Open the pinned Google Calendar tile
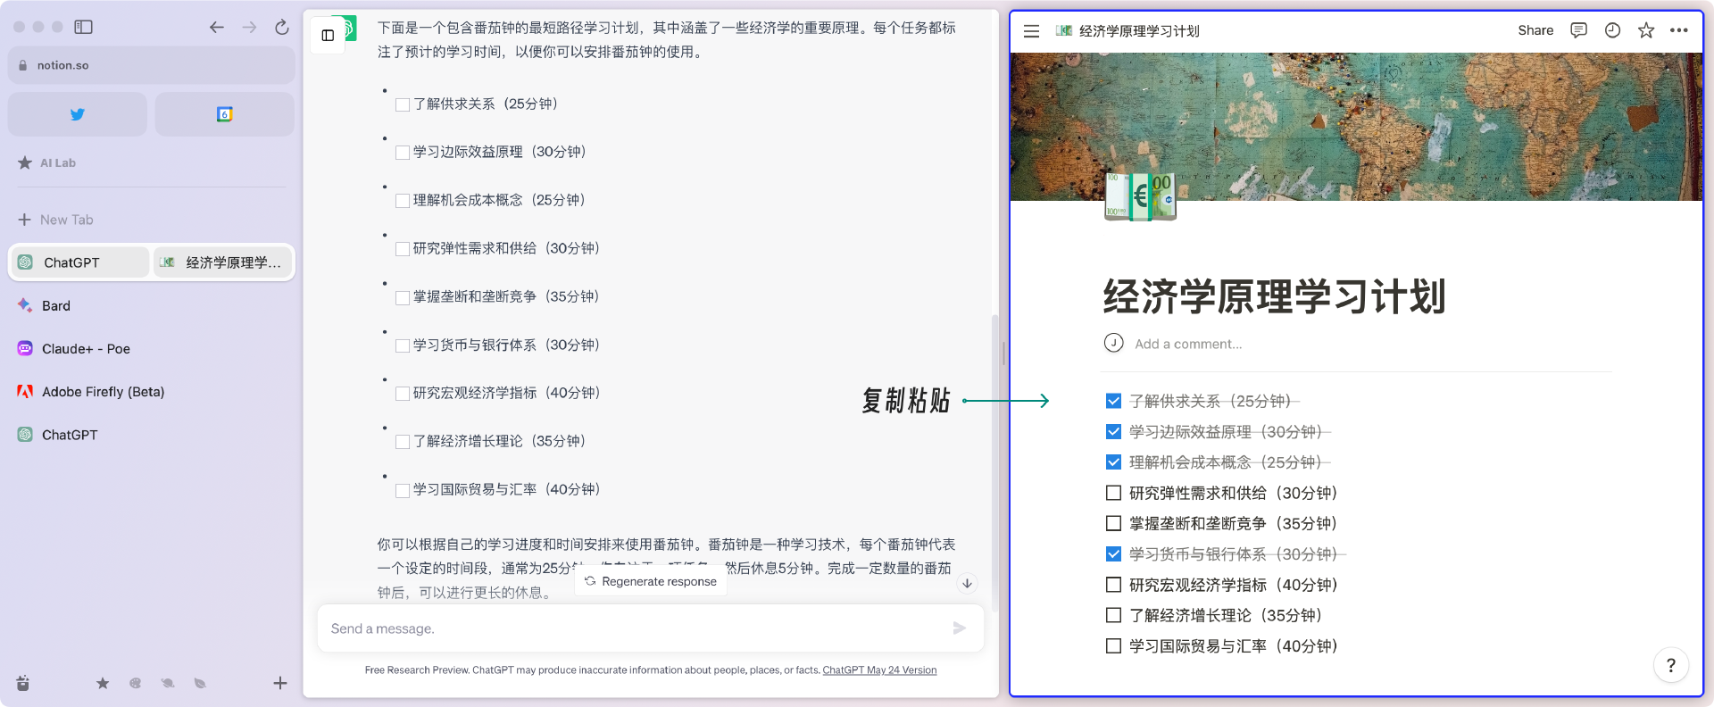 point(225,114)
